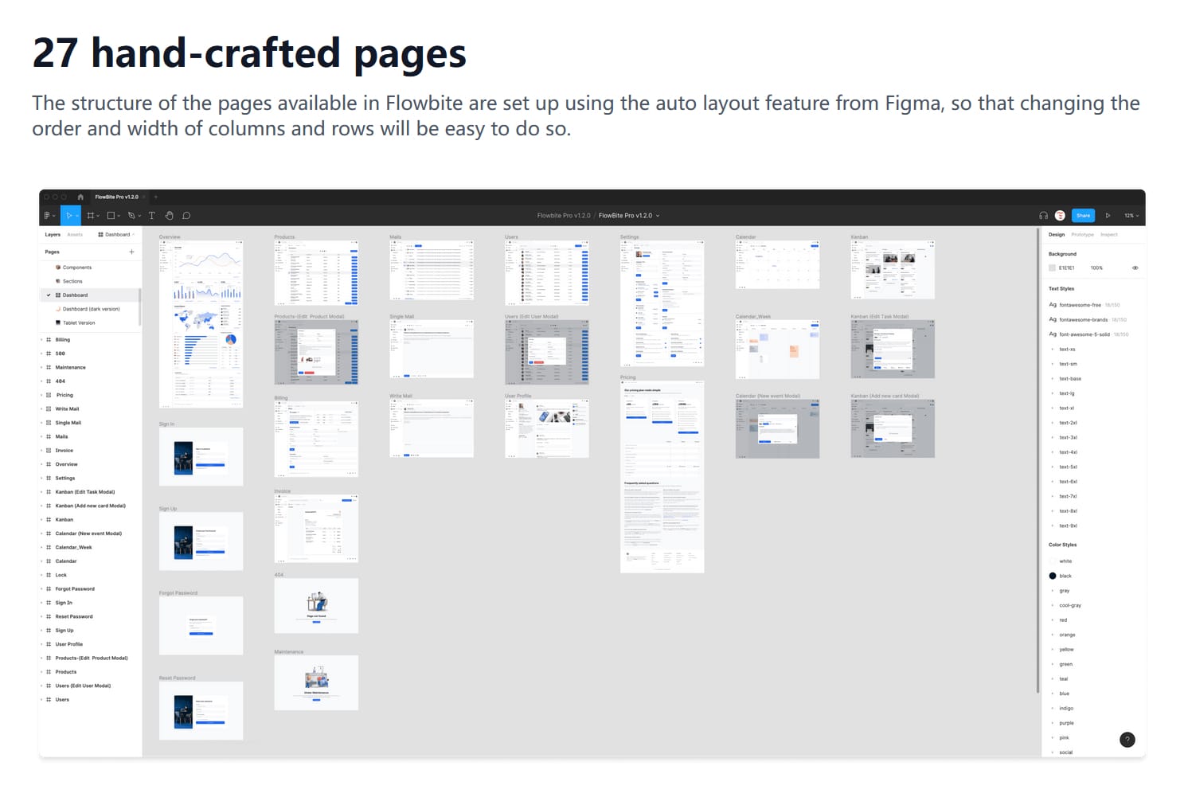Select the Reset Password layer
1188x805 pixels.
[x=74, y=617]
